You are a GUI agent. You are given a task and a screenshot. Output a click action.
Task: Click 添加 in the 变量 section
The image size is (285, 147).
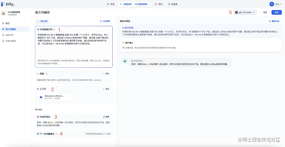tap(106, 74)
